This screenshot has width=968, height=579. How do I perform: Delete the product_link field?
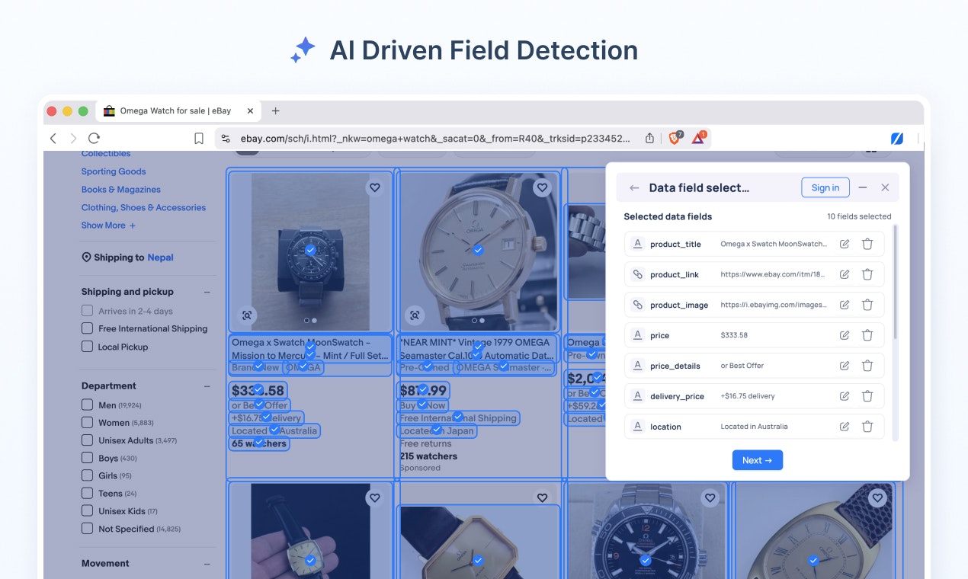coord(867,274)
